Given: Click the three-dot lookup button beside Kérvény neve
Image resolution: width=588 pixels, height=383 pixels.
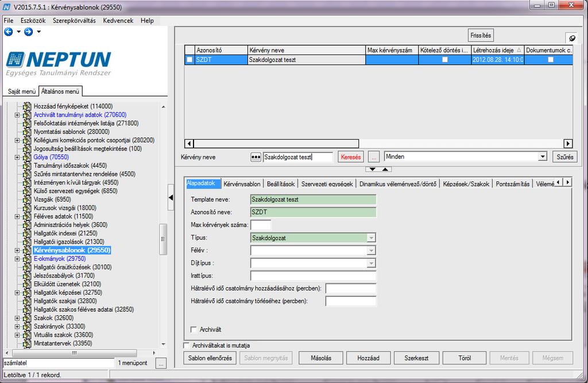Looking at the screenshot, I should pos(256,157).
